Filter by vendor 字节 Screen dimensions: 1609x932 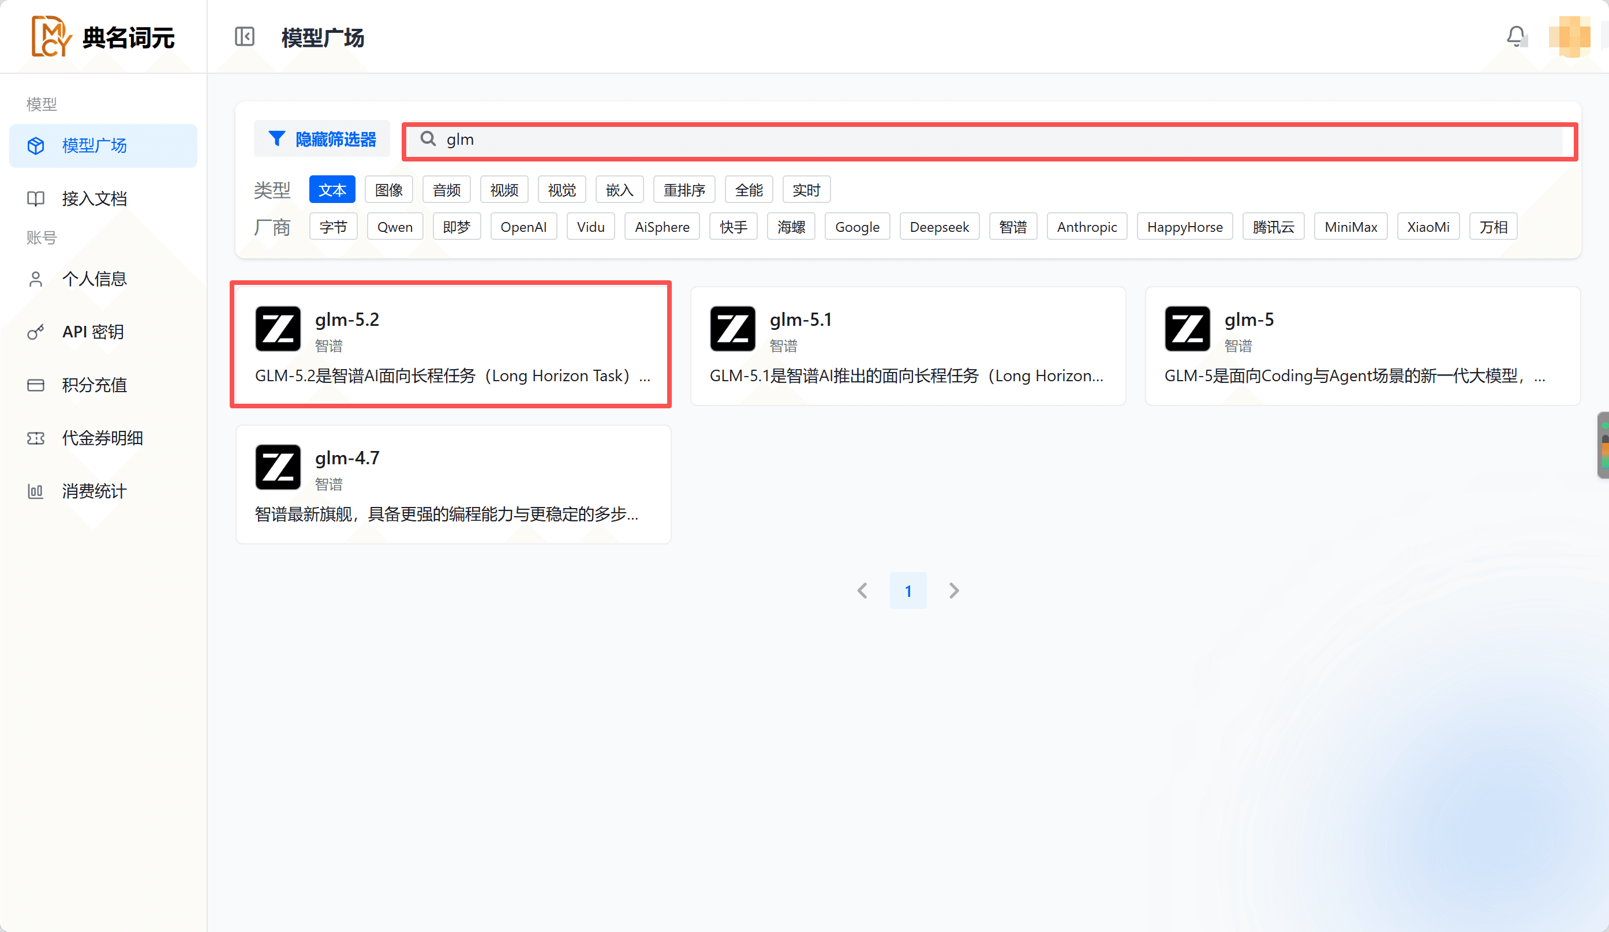[334, 227]
